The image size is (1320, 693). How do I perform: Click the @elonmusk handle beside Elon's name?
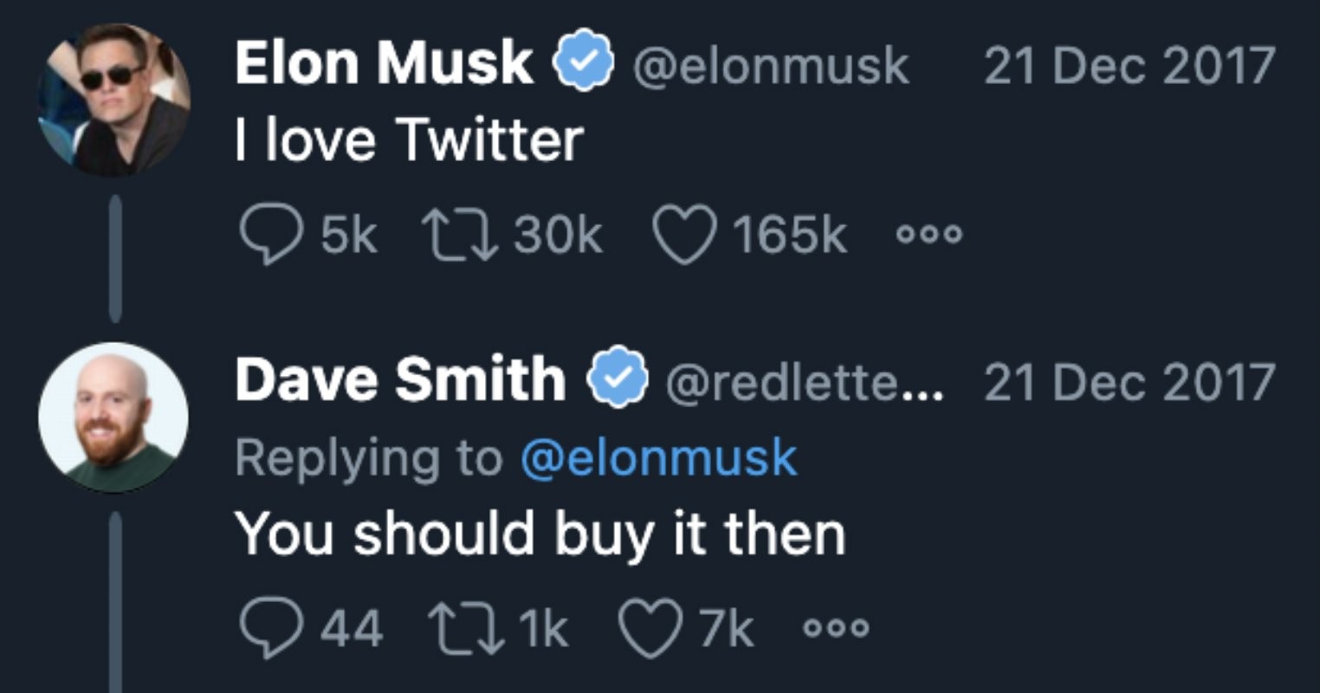[772, 66]
